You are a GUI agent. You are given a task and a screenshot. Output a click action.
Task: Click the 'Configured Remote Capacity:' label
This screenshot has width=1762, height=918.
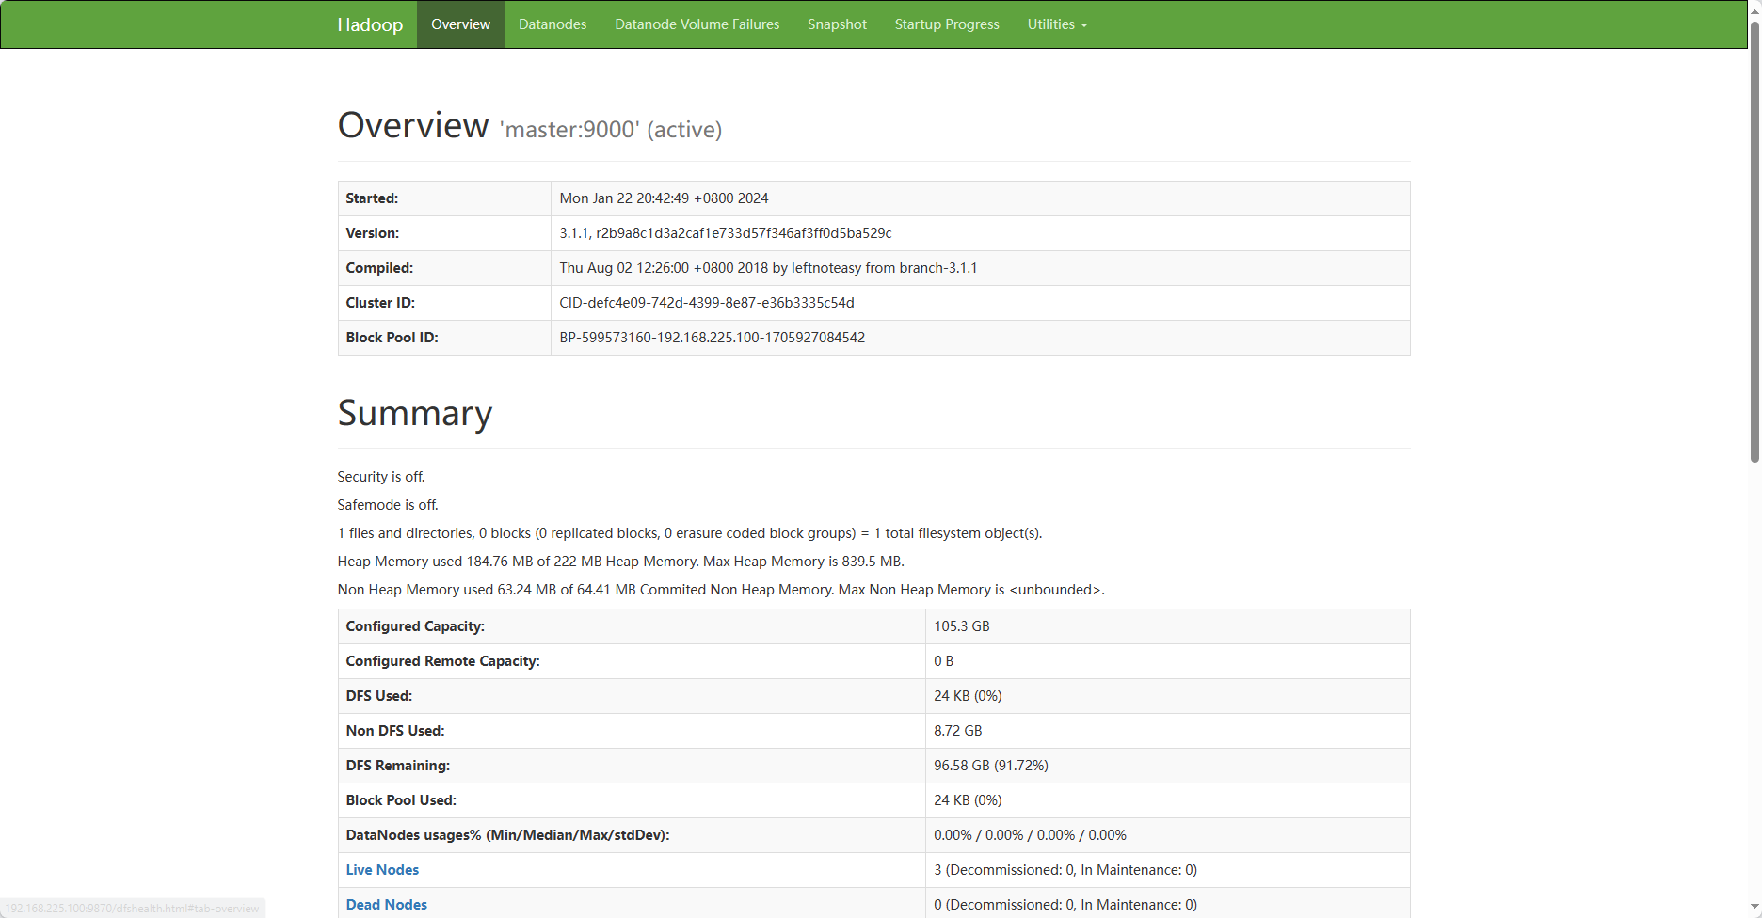pos(442,661)
